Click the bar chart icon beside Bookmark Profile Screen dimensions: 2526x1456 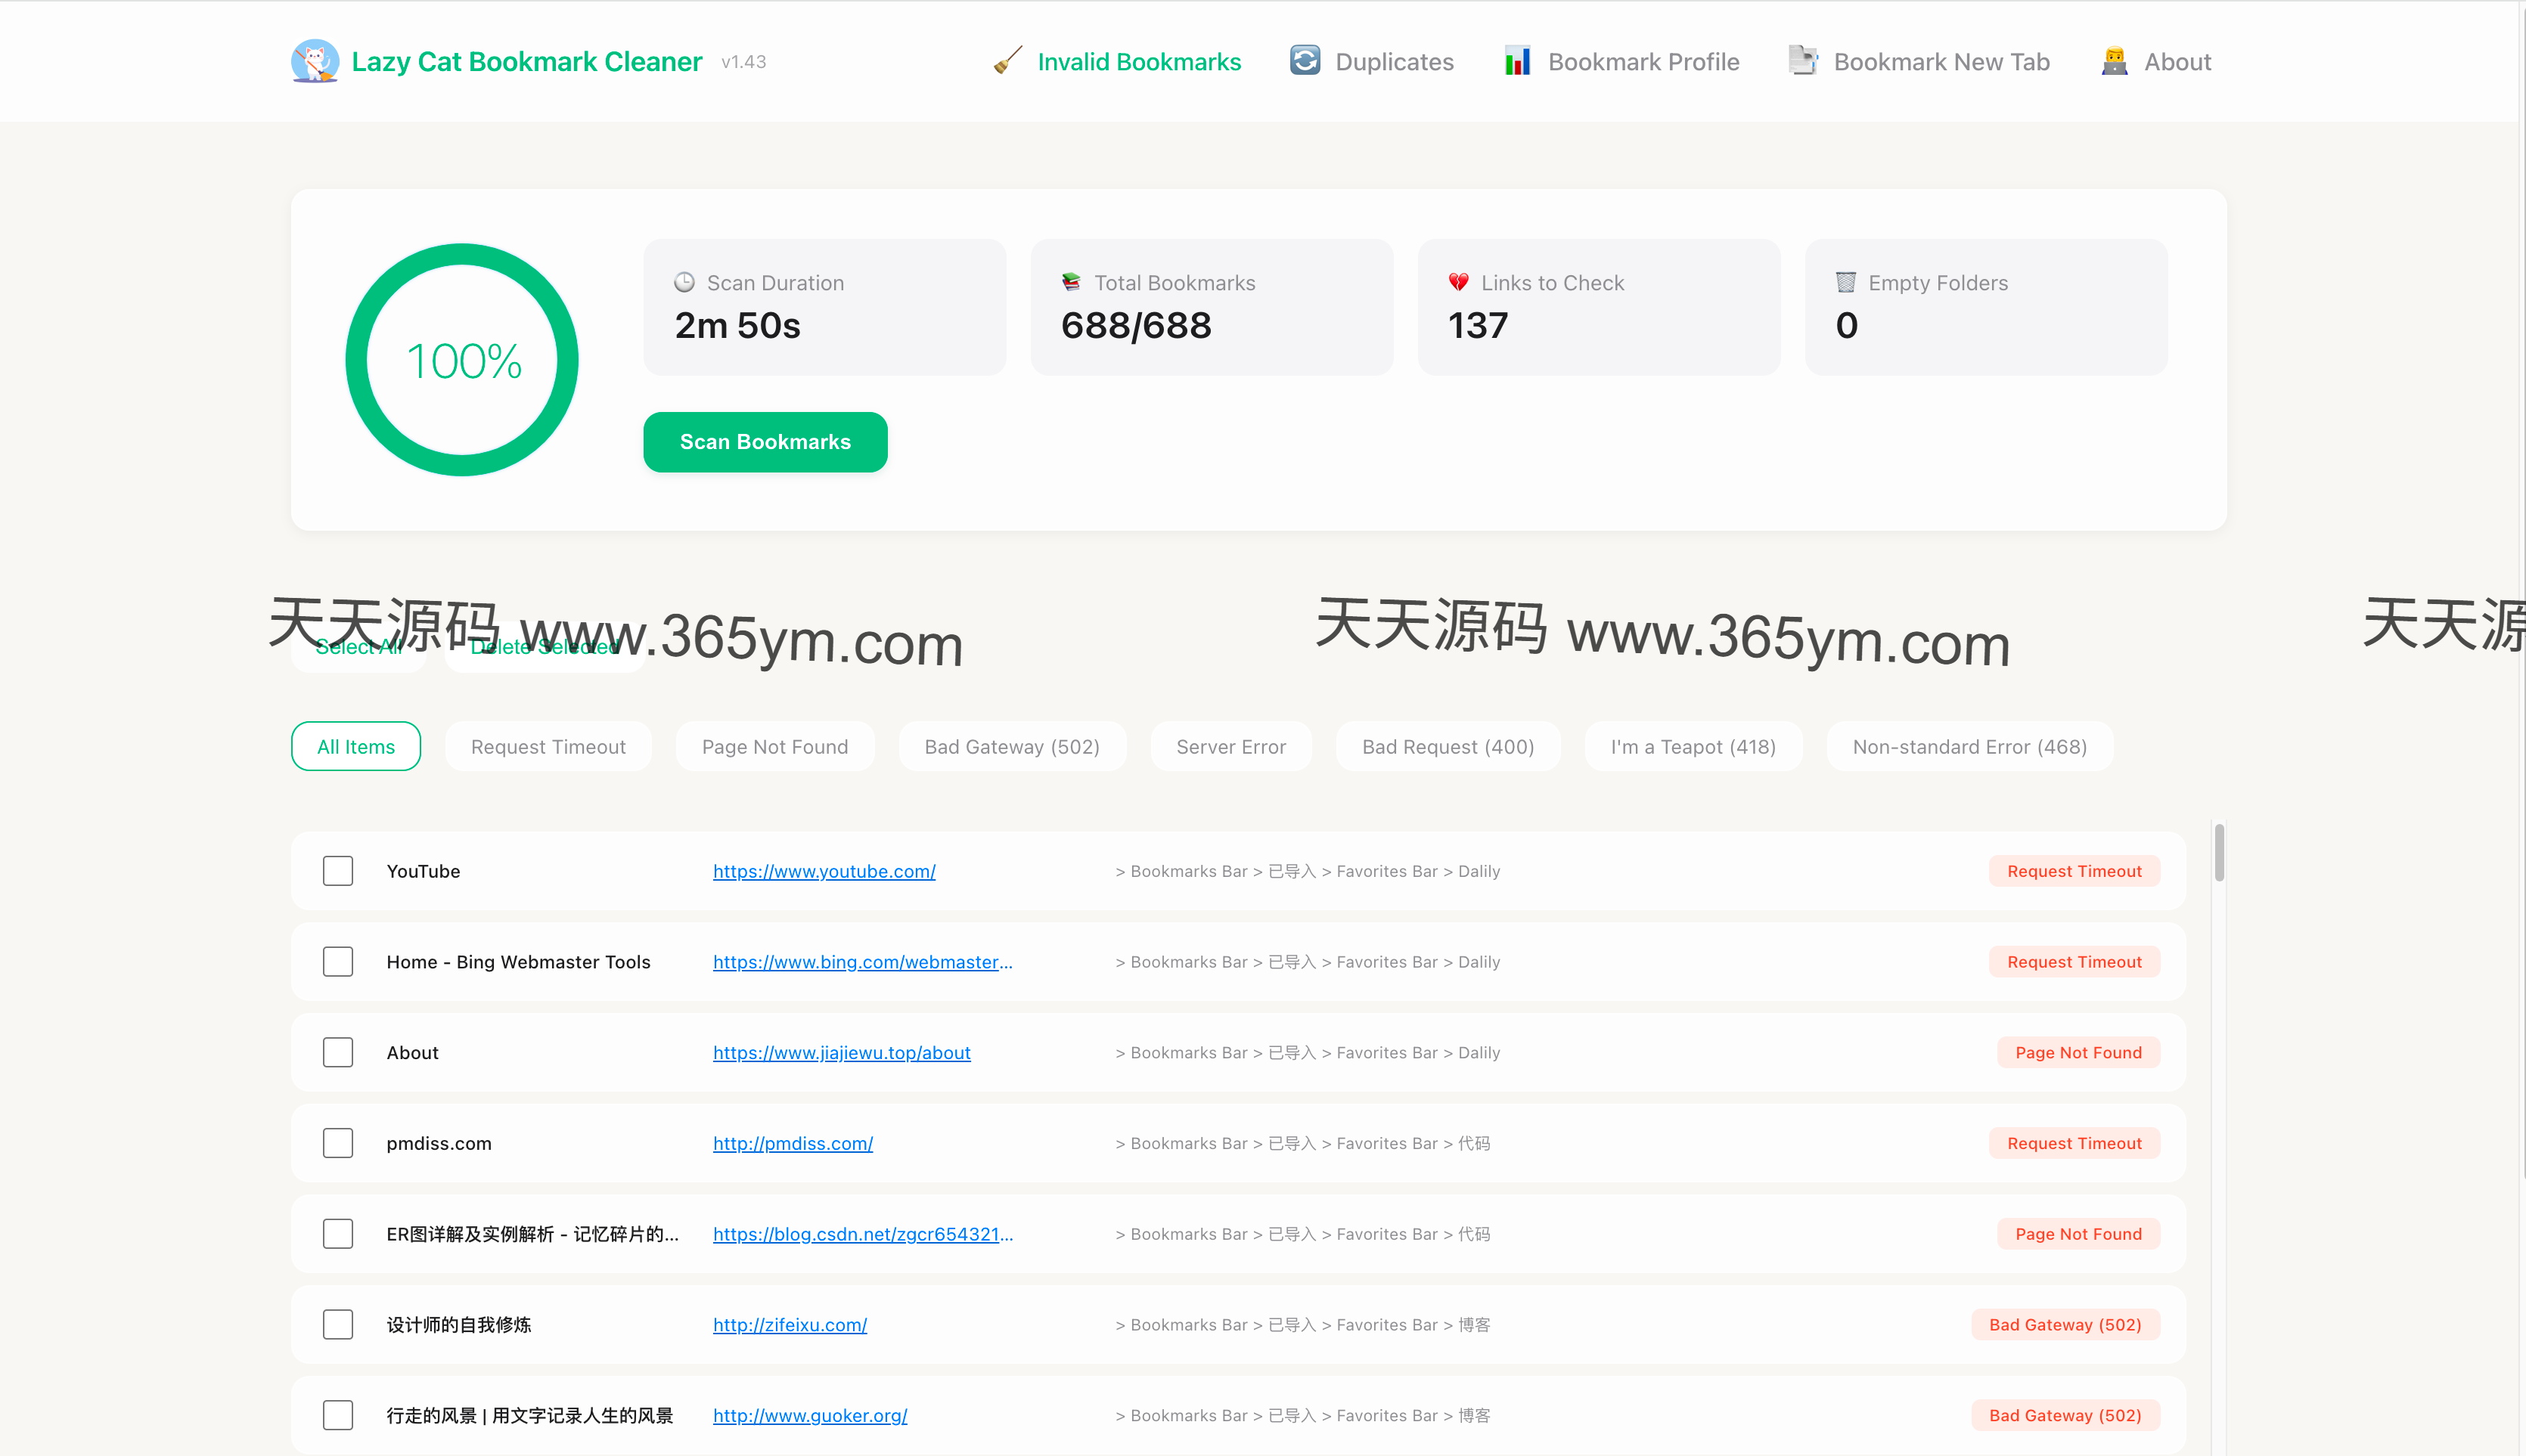point(1518,61)
